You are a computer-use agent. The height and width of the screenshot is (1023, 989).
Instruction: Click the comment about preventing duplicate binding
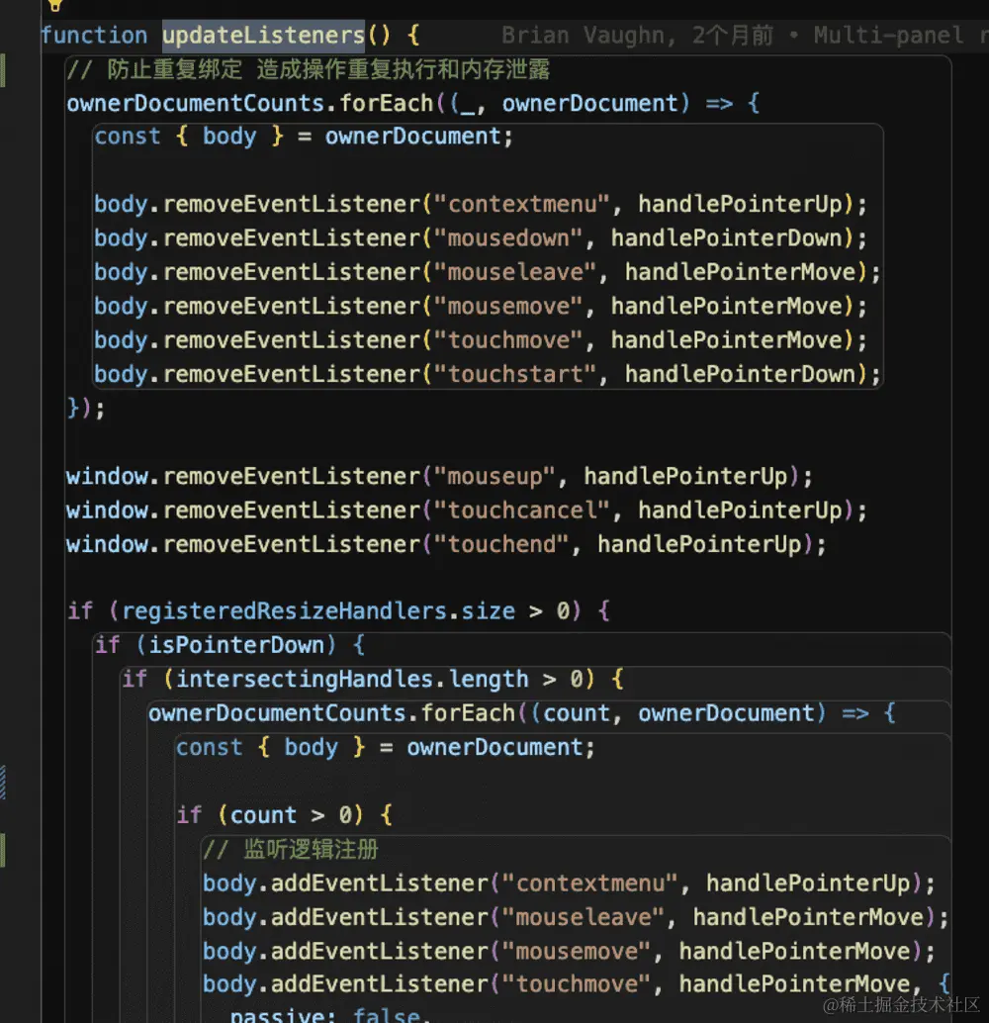309,69
